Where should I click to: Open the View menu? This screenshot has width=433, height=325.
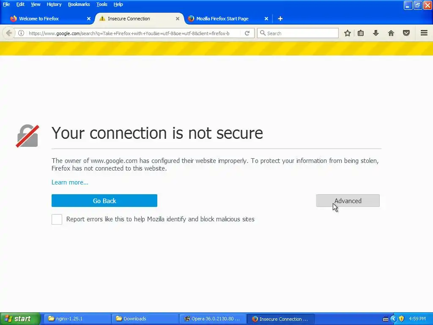coord(36,4)
